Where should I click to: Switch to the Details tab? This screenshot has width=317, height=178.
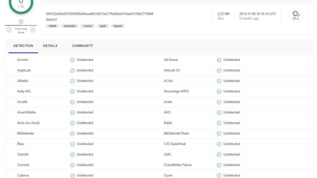(x=50, y=46)
